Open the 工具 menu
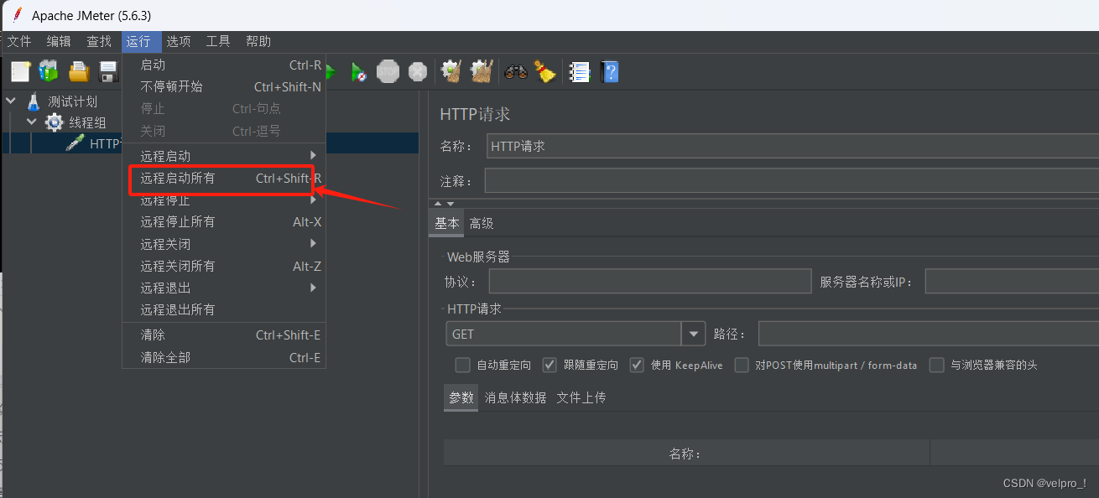 point(218,41)
